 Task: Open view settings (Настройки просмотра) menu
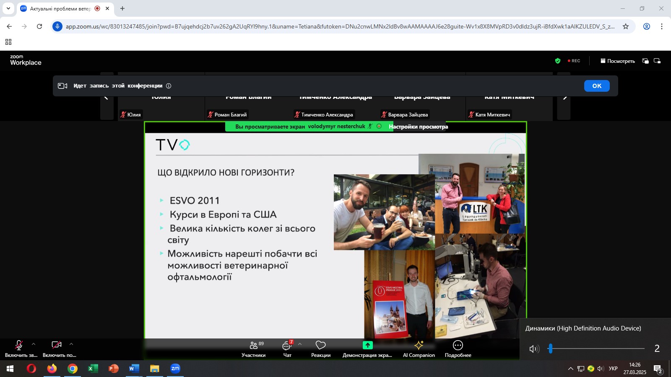pos(418,127)
